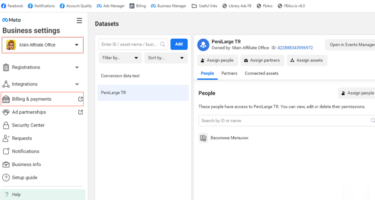Click the Main Affiliate Office avatar
The height and width of the screenshot is (200, 375).
pos(11,45)
